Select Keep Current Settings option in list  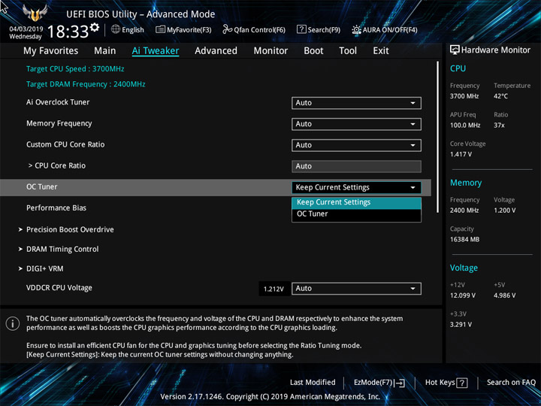pyautogui.click(x=356, y=203)
